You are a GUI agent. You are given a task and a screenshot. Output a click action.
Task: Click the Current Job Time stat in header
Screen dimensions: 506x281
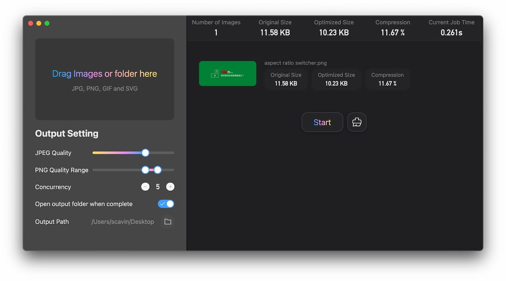451,28
